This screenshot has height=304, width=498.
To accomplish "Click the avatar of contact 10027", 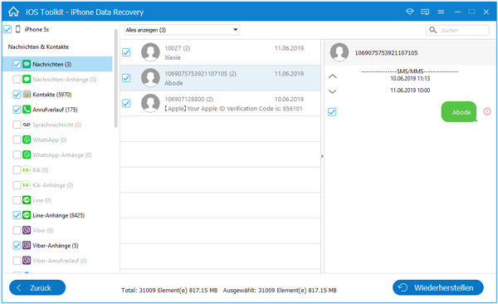I will [150, 52].
